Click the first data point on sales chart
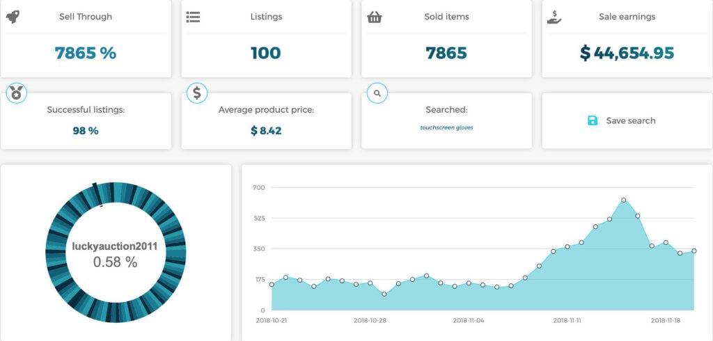 (272, 285)
